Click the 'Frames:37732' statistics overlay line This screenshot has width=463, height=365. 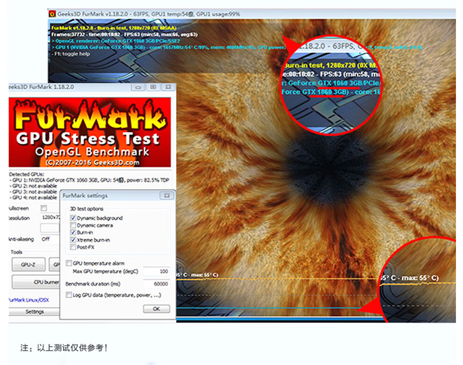pos(124,35)
